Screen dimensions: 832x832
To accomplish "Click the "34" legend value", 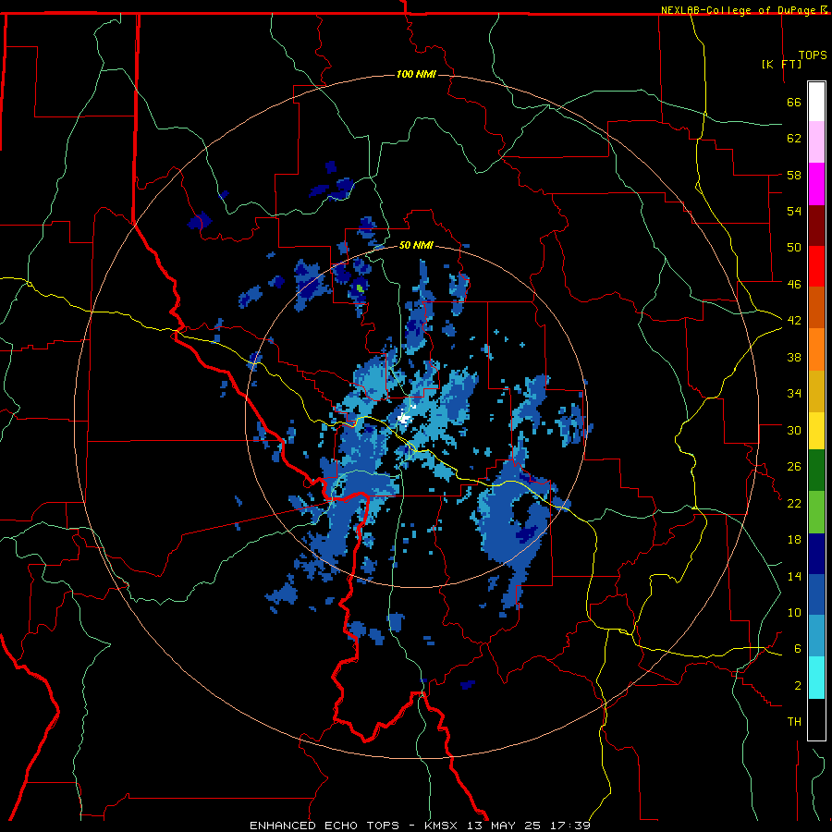I will click(794, 394).
